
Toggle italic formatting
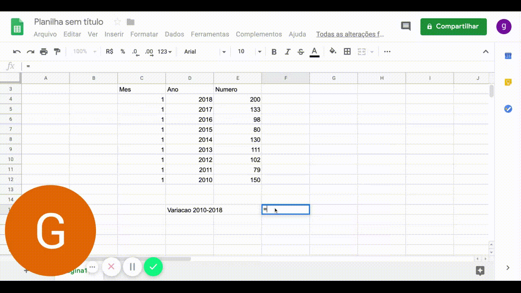287,52
